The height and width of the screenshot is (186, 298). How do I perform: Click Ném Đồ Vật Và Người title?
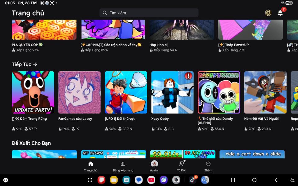click(261, 119)
